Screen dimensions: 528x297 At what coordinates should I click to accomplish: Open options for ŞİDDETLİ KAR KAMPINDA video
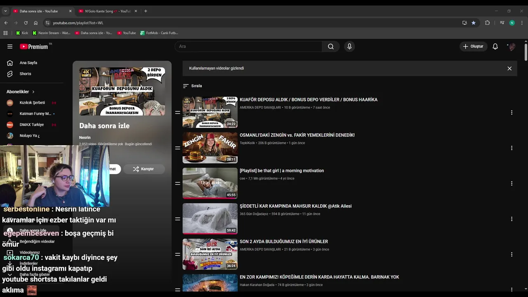coord(511,219)
